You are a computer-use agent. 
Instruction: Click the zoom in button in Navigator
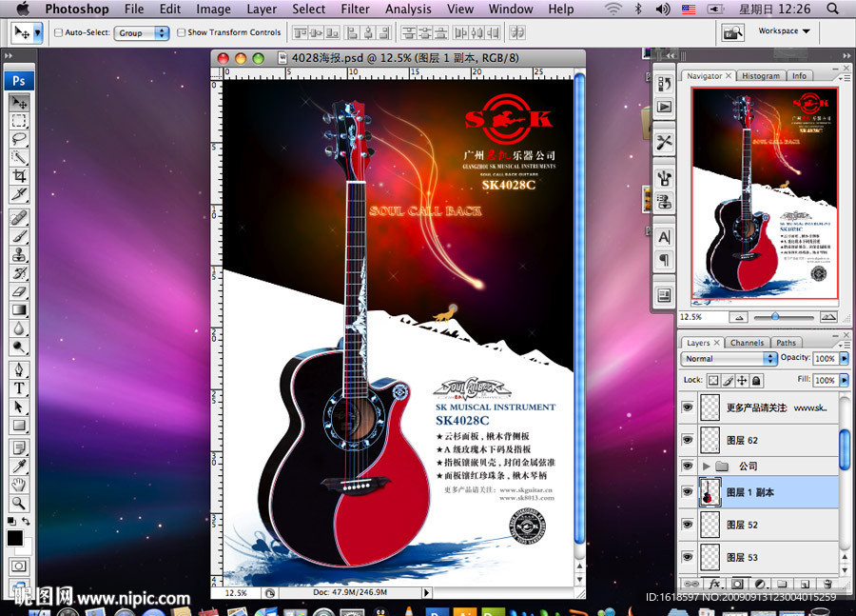click(827, 317)
